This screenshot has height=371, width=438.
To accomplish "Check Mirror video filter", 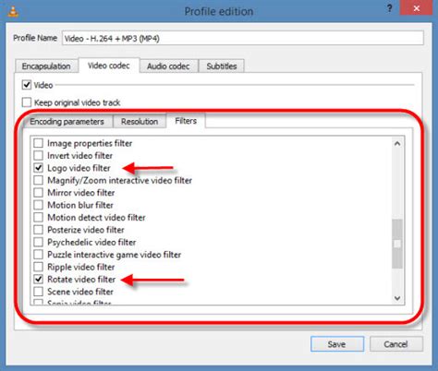I will point(38,193).
